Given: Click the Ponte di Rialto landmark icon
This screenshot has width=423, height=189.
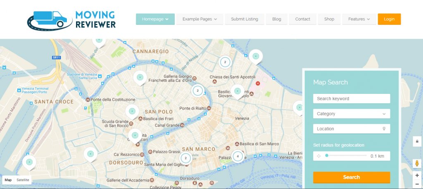Looking at the screenshot, I should 209,109.
